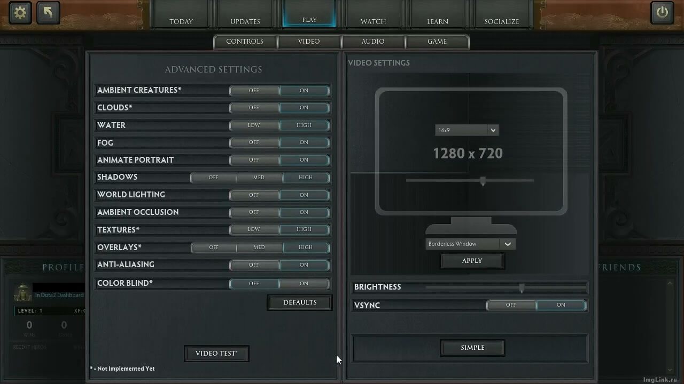Viewport: 684px width, 384px height.
Task: Turn Ambient Creatures on
Action: click(304, 91)
